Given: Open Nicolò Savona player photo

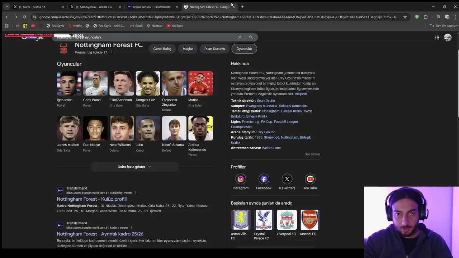Looking at the screenshot, I should coord(174,128).
